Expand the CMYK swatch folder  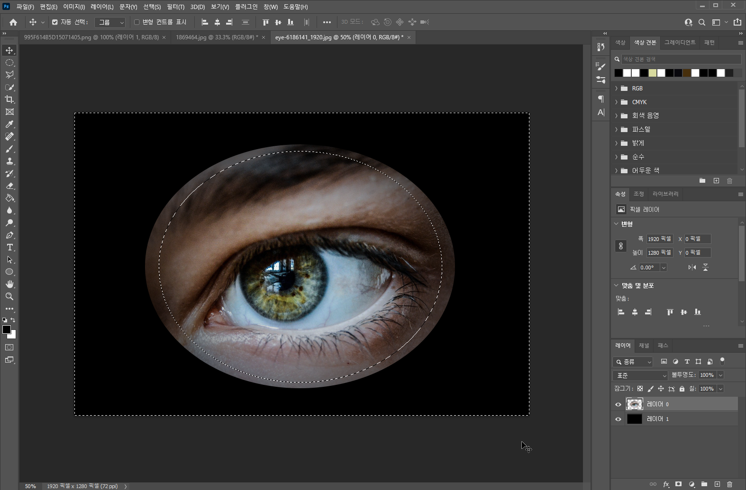(616, 102)
